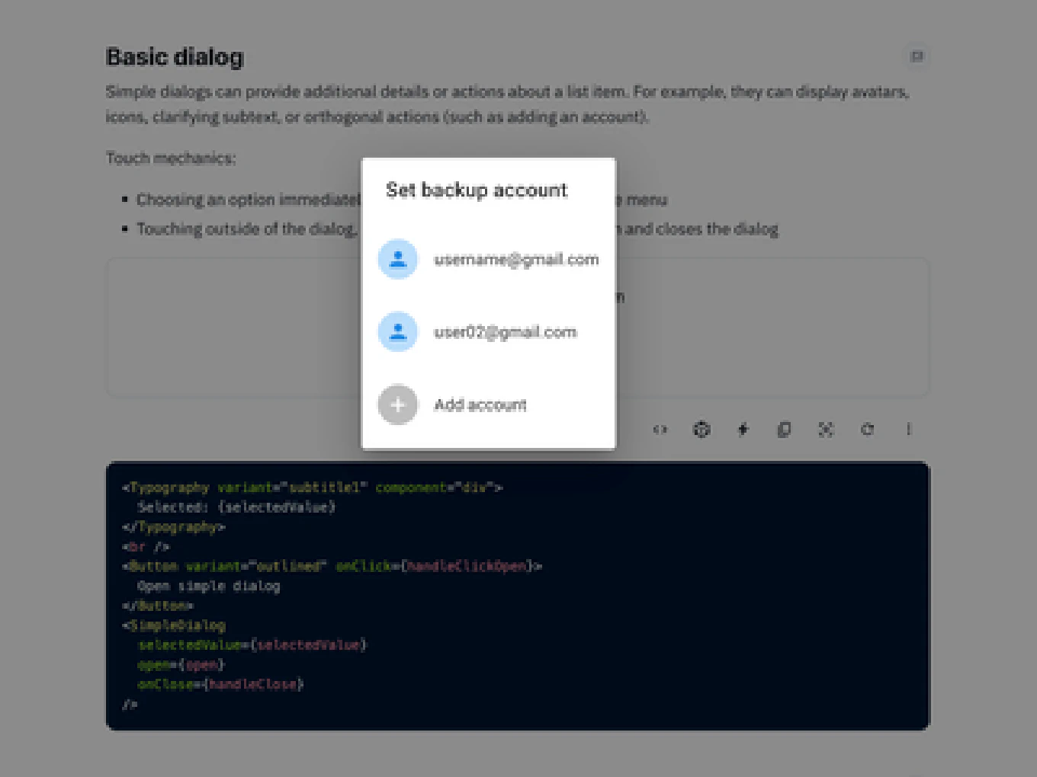Image resolution: width=1037 pixels, height=777 pixels.
Task: Open demo in StackBlitz lightning icon
Action: tap(743, 430)
